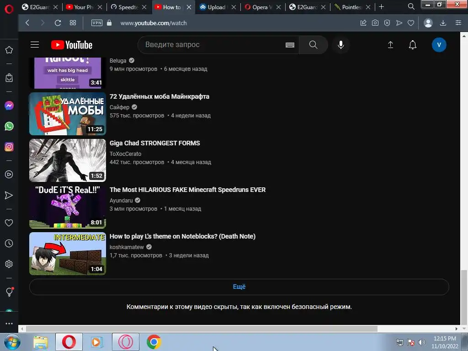Open Opera settings gear in sidebar
Viewport: 468px width, 351px height.
coord(9,264)
